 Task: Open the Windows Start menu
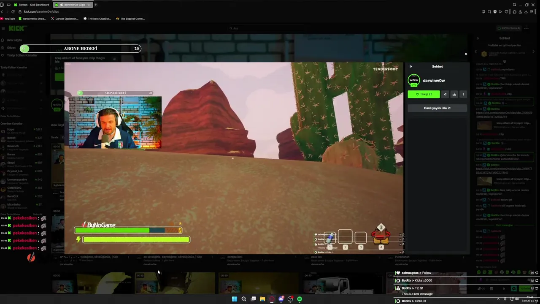click(x=234, y=299)
